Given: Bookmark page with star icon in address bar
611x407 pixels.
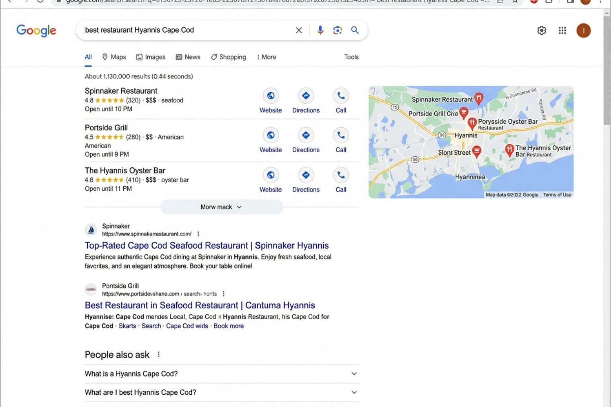Looking at the screenshot, I should pyautogui.click(x=515, y=2).
